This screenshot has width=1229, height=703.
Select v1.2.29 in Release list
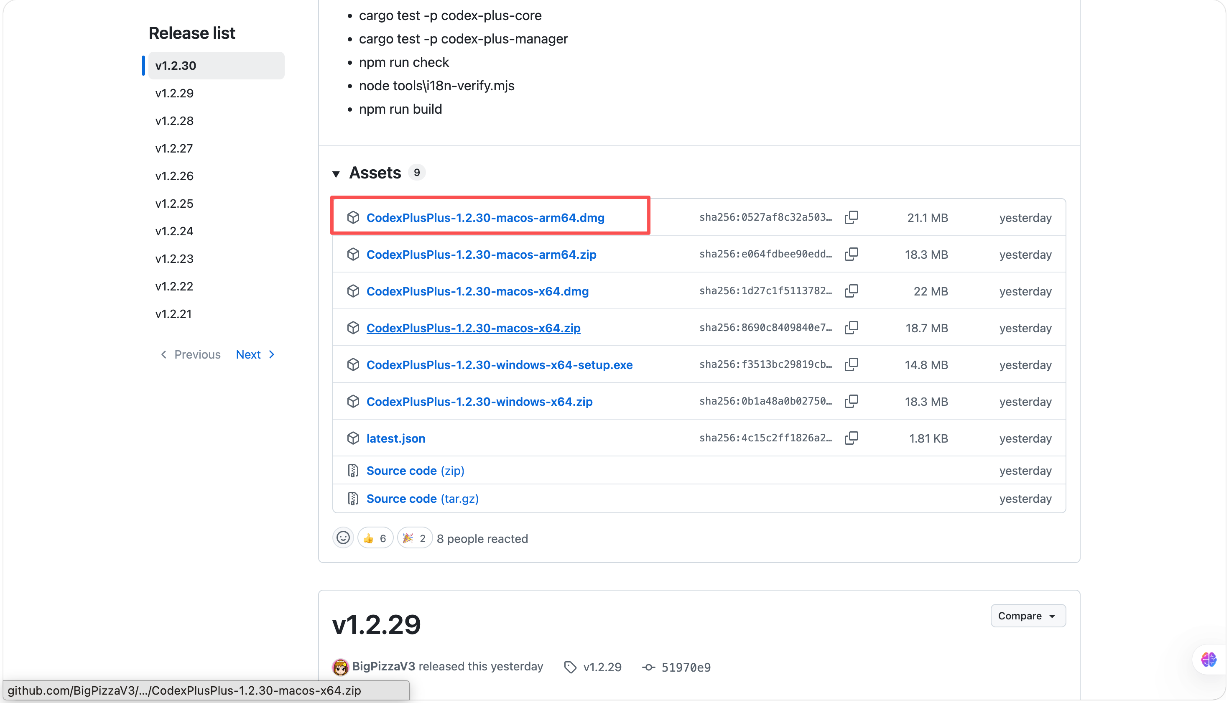[217, 93]
